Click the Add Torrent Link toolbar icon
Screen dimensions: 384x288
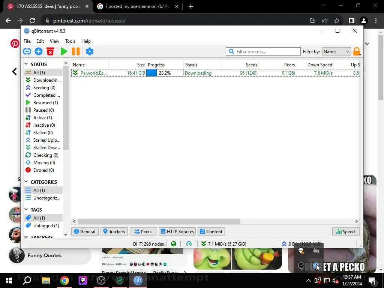[27, 51]
